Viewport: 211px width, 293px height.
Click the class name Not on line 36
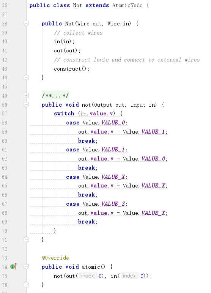[x=77, y=5]
